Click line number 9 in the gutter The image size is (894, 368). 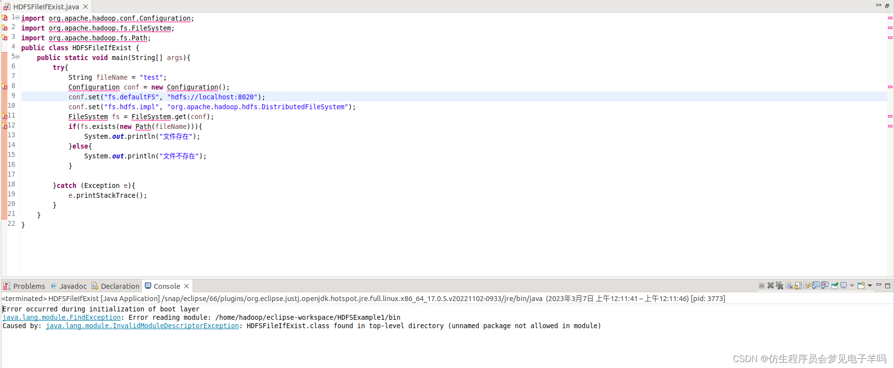[x=13, y=96]
